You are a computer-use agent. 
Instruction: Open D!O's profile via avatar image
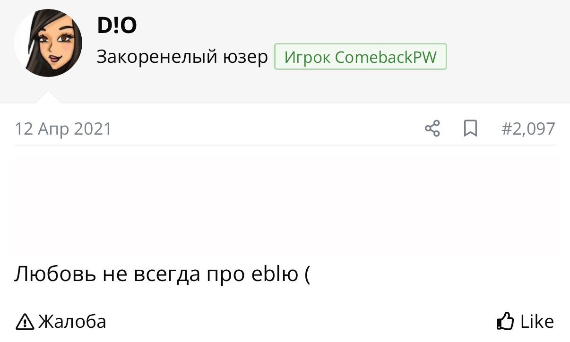48,43
